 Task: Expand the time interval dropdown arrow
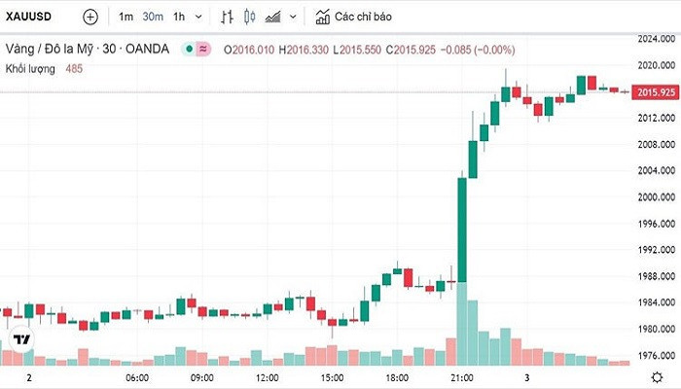point(199,18)
